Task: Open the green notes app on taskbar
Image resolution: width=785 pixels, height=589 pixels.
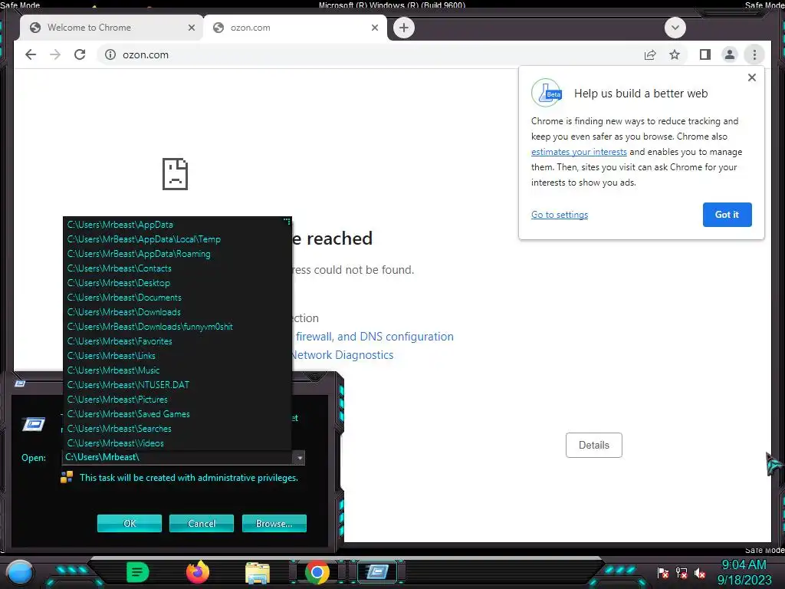Action: 137,572
